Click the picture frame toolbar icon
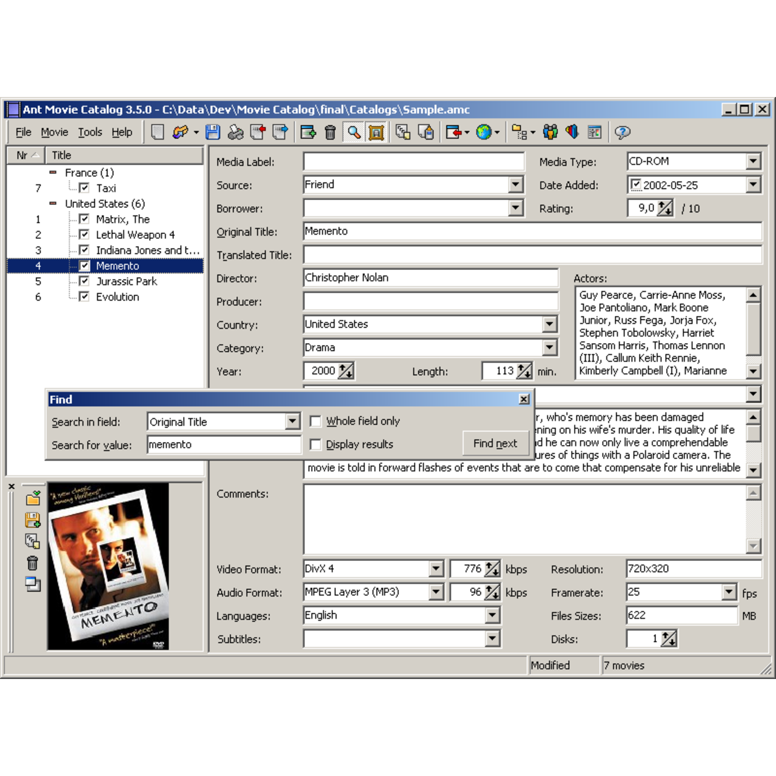This screenshot has height=776, width=776. (375, 132)
